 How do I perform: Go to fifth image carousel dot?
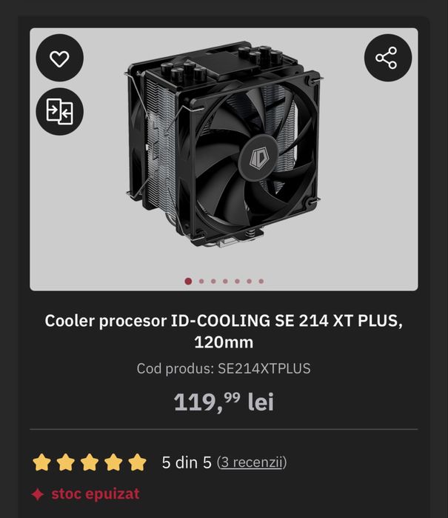coord(237,281)
